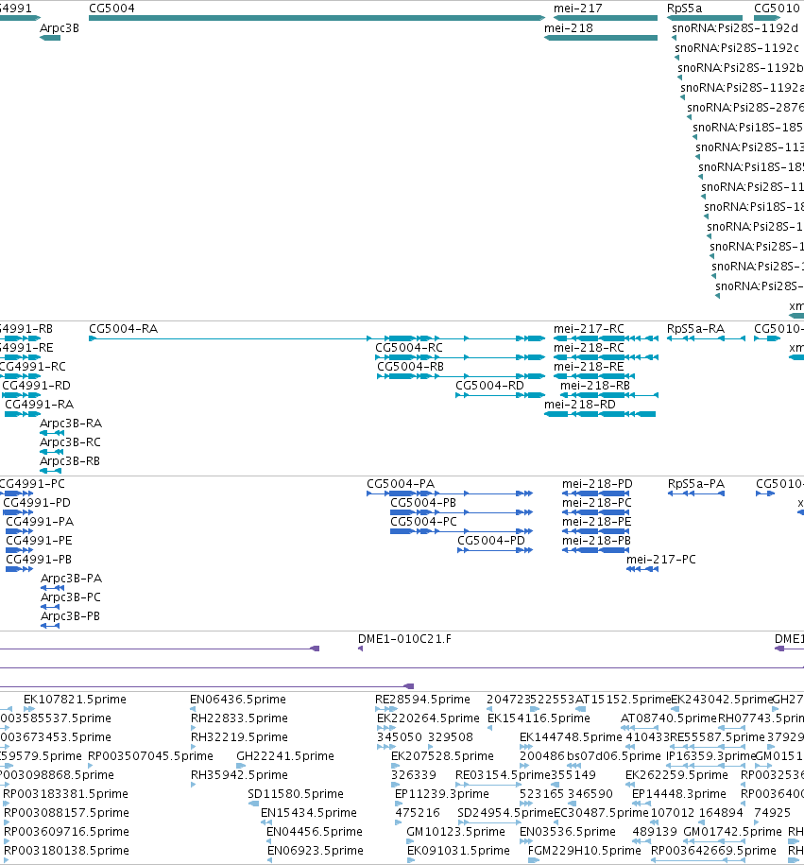Image resolution: width=804 pixels, height=865 pixels.
Task: Click the mei-218 gene span bar
Action: coord(601,38)
